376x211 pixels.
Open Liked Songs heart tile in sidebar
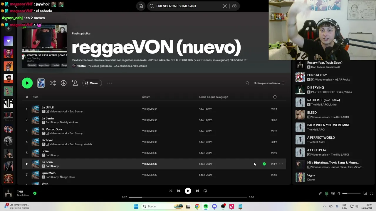pyautogui.click(x=8, y=41)
